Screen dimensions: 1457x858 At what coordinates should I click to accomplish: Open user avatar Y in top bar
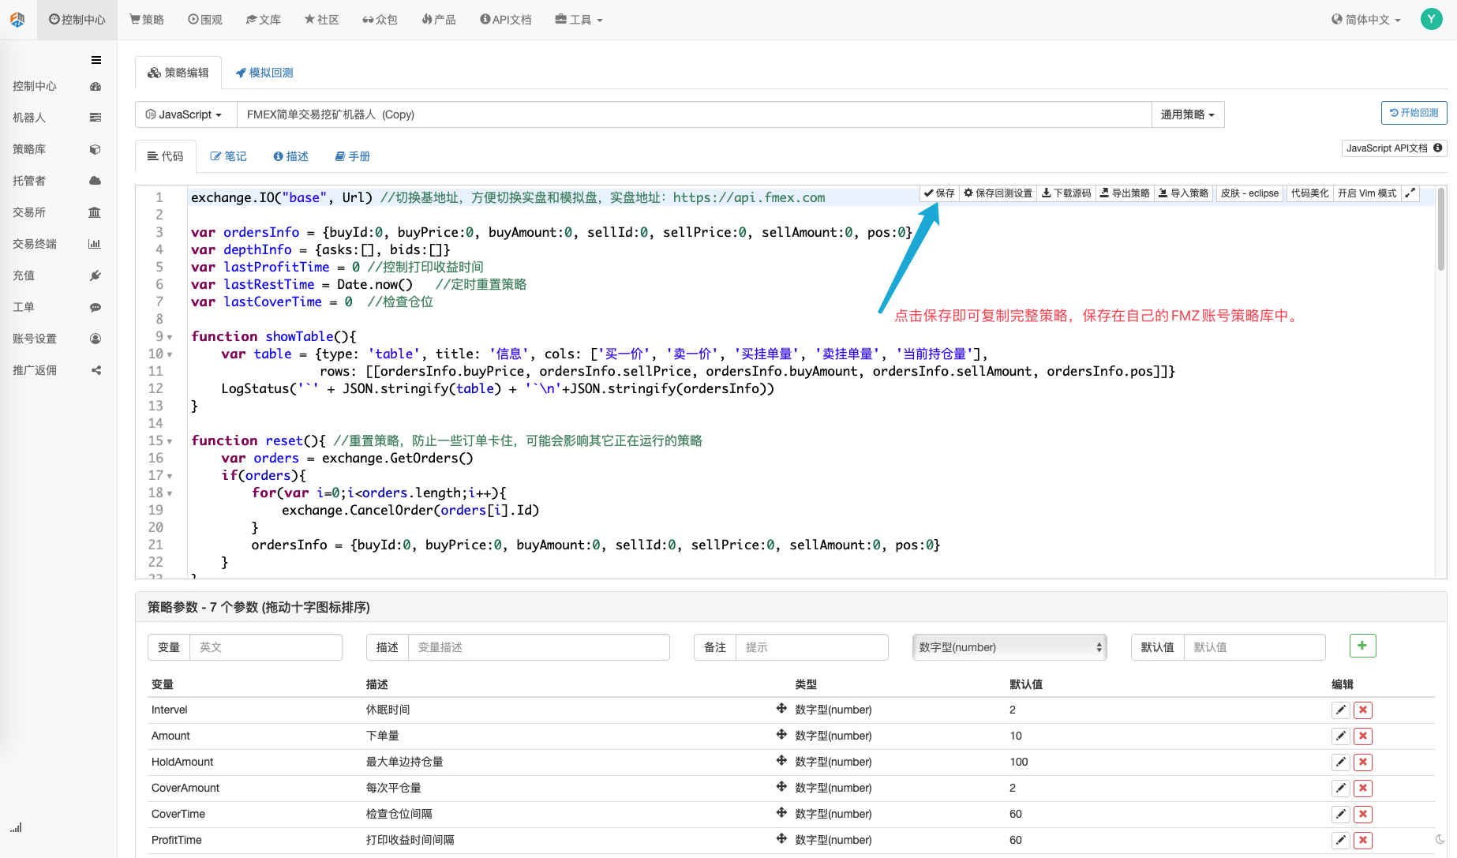click(x=1431, y=19)
